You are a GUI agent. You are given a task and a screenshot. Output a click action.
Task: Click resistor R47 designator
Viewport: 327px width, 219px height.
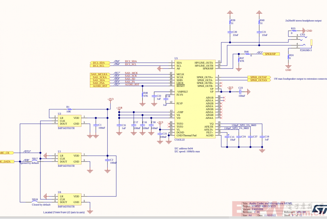point(242,58)
